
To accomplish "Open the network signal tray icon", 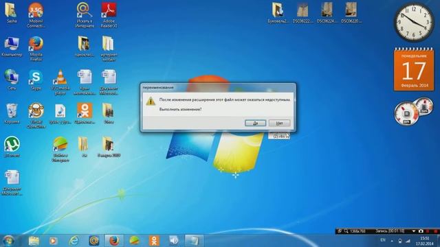I will 408,241.
